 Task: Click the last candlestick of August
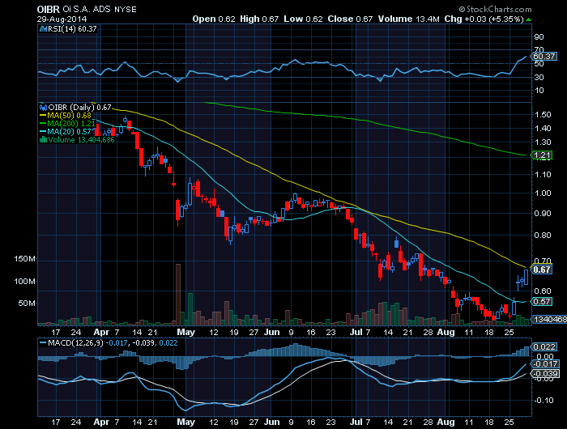526,277
